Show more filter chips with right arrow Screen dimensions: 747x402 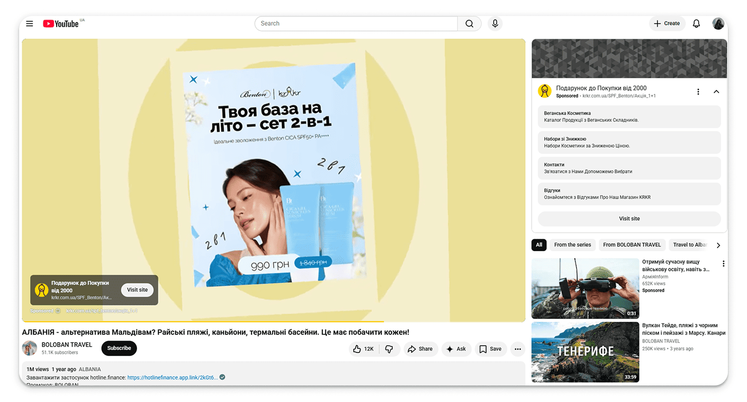[x=718, y=245]
